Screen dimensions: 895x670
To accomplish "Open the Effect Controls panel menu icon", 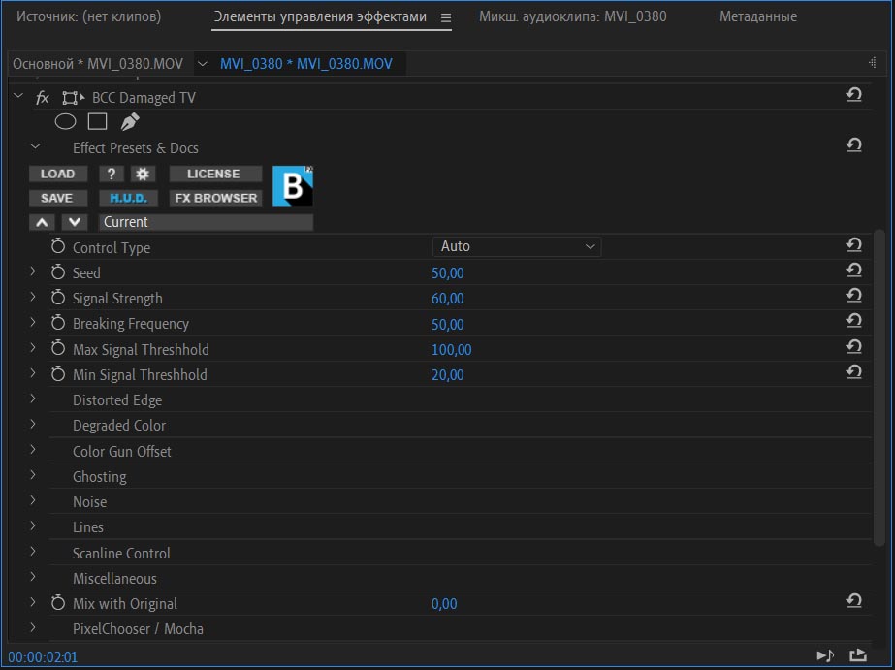I will tap(446, 18).
